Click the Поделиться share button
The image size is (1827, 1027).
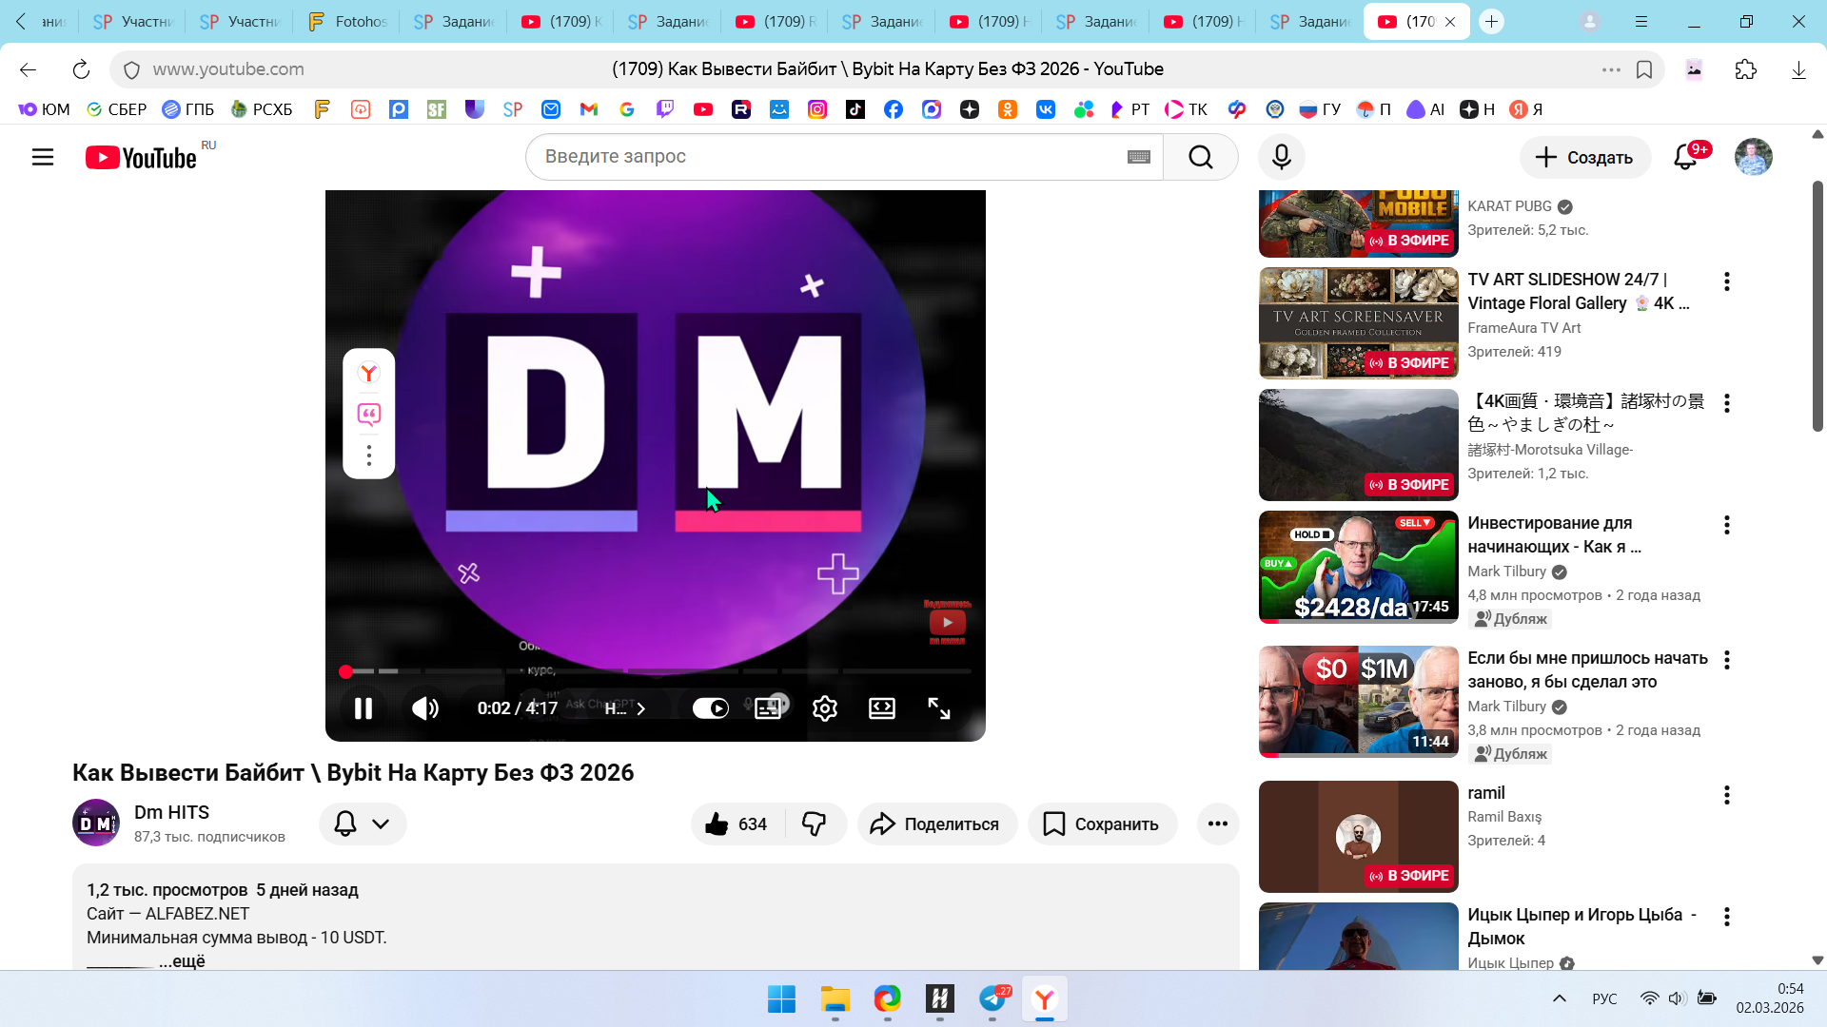coord(936,824)
